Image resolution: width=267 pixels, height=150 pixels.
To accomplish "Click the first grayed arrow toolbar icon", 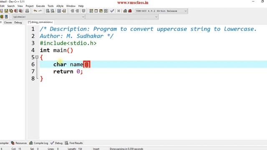I will (72, 11).
